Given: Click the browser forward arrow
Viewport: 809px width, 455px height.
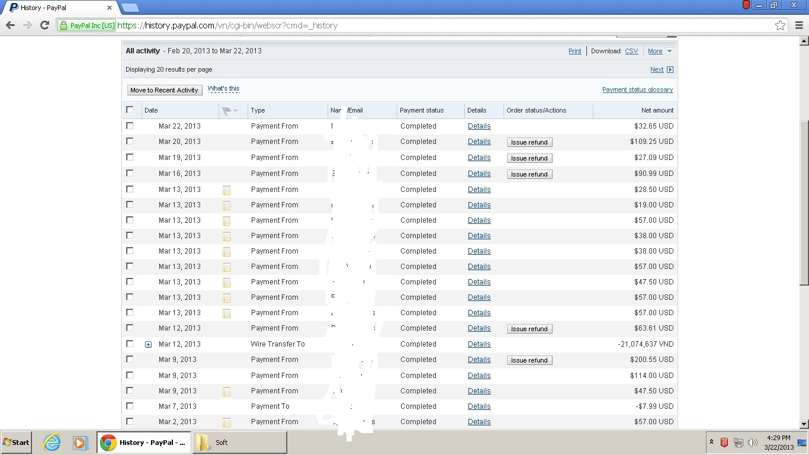Looking at the screenshot, I should [x=27, y=25].
